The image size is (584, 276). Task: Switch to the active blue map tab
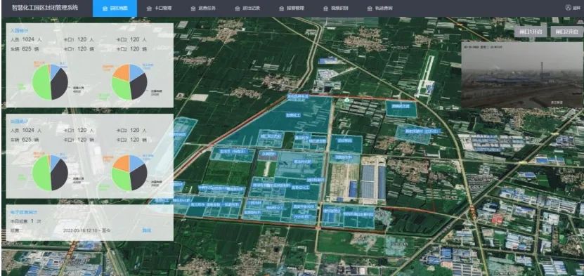coord(115,8)
